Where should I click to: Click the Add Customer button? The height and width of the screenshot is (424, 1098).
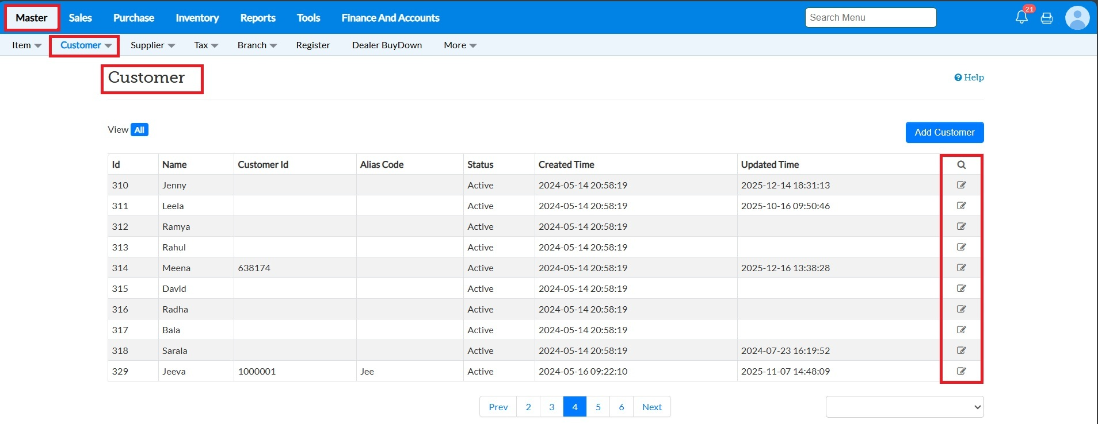944,132
